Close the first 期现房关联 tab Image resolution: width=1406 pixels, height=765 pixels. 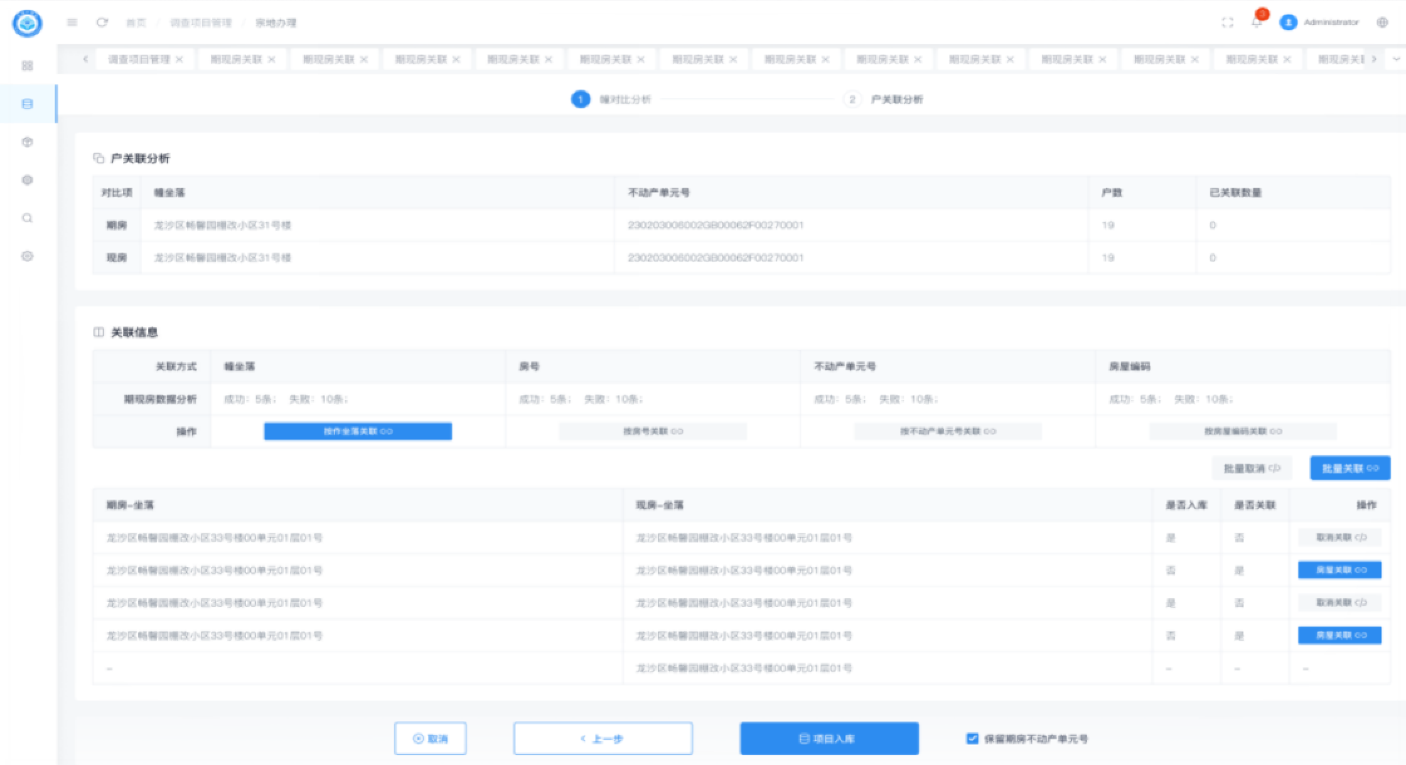click(x=272, y=59)
